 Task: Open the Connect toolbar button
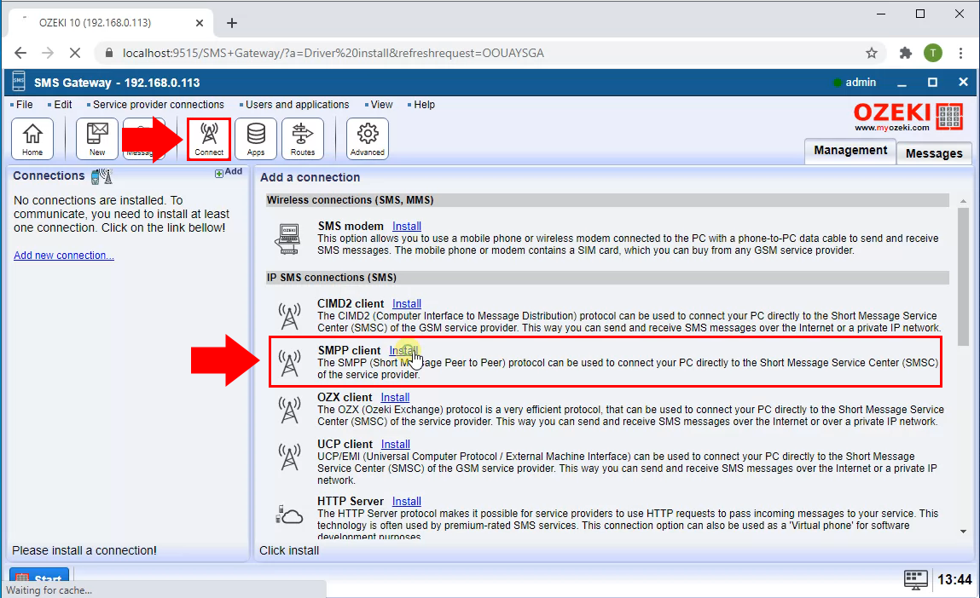pyautogui.click(x=209, y=139)
